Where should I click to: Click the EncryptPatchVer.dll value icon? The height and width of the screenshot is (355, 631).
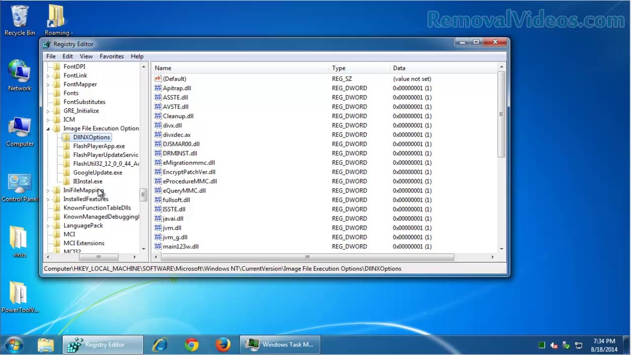[x=158, y=172]
